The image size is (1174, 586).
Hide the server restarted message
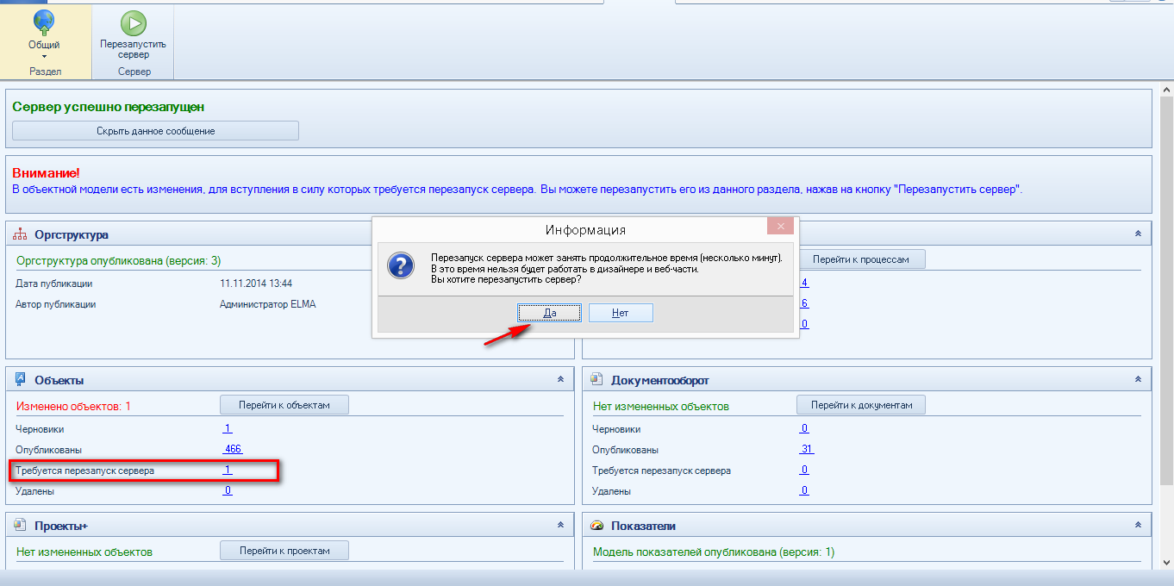155,131
